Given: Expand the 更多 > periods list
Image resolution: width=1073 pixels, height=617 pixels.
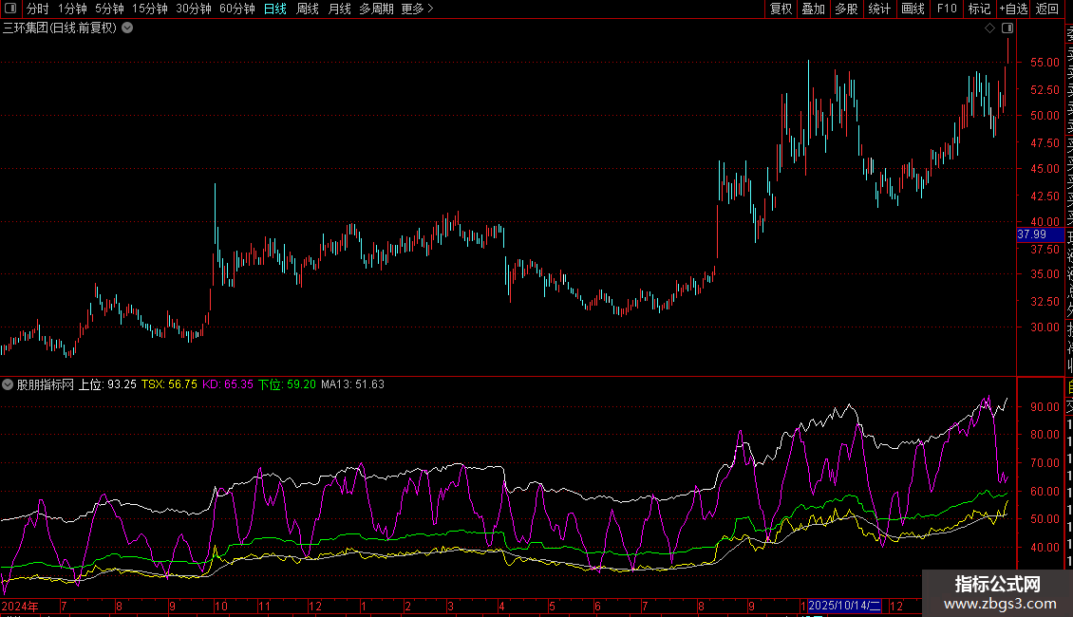Looking at the screenshot, I should coord(418,9).
